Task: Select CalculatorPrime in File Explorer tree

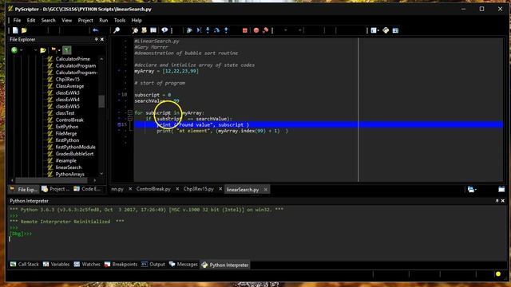Action: [73, 59]
